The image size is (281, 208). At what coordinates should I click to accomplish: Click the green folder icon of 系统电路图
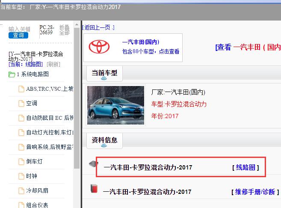12,74
